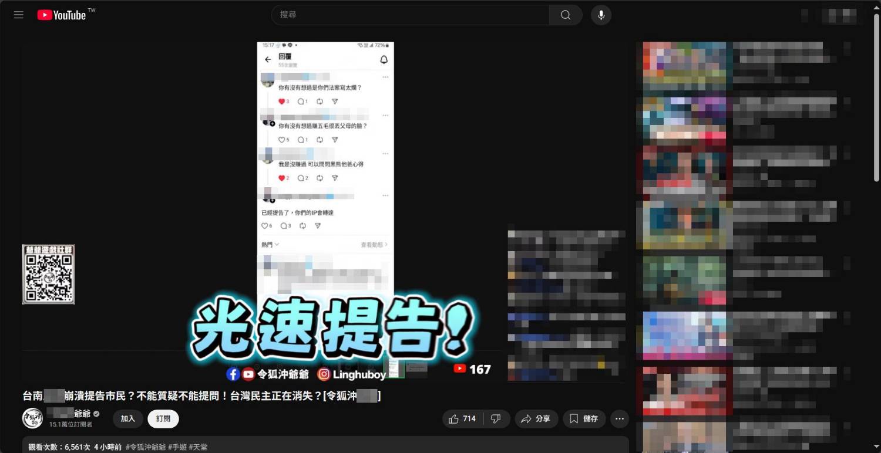The height and width of the screenshot is (453, 881).
Task: Focus the 搜尋 search box
Action: pyautogui.click(x=410, y=15)
